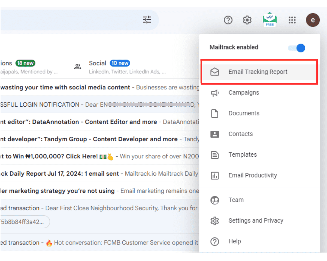Click the lined page icon beside Templates

click(x=215, y=155)
